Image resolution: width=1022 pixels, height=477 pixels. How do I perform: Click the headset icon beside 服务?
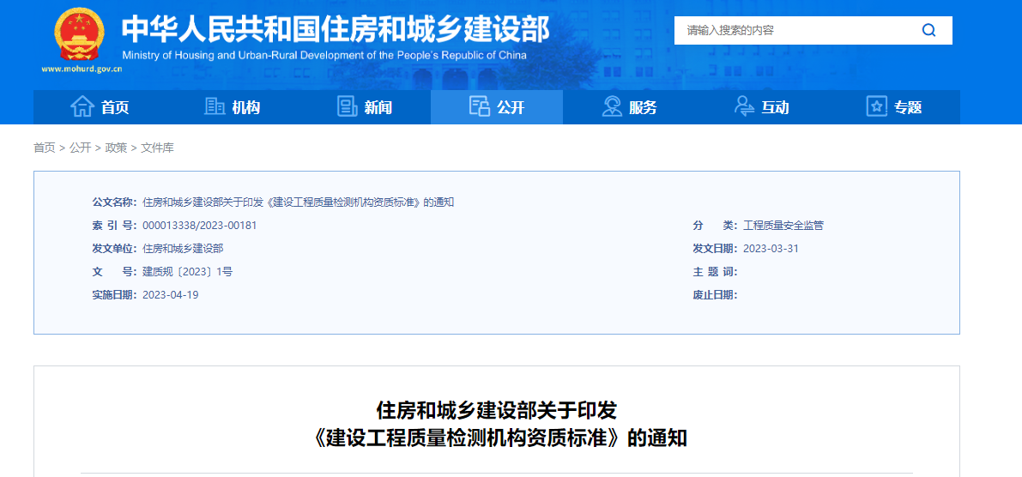[612, 106]
